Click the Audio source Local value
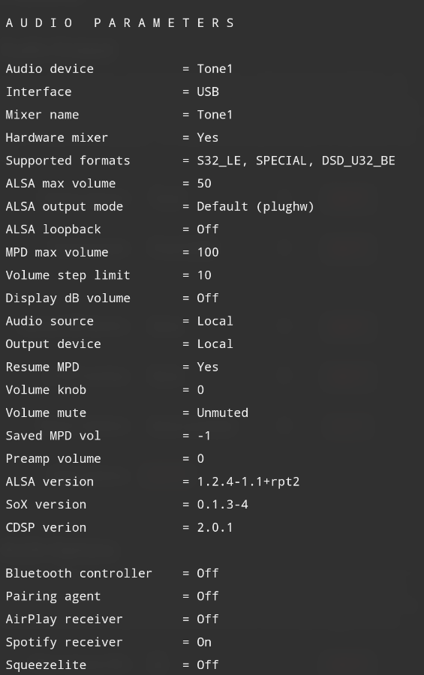424x675 pixels. (x=215, y=321)
